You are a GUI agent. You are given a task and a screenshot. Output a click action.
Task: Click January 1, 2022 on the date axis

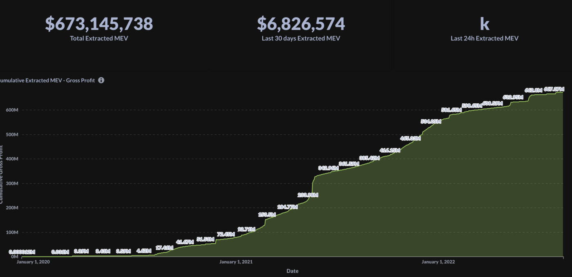click(438, 262)
